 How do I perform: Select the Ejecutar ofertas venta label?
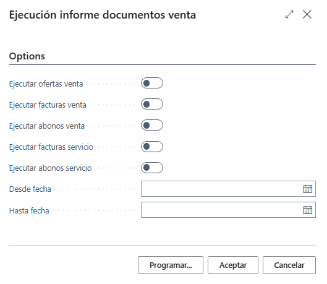46,84
